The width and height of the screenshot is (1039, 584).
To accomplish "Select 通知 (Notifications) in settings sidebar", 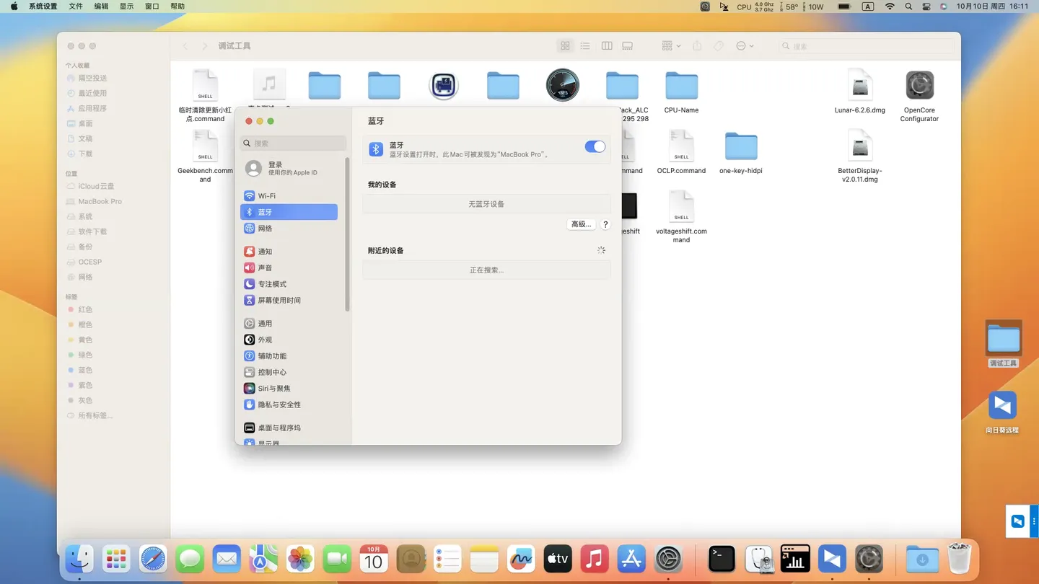I will [x=265, y=252].
